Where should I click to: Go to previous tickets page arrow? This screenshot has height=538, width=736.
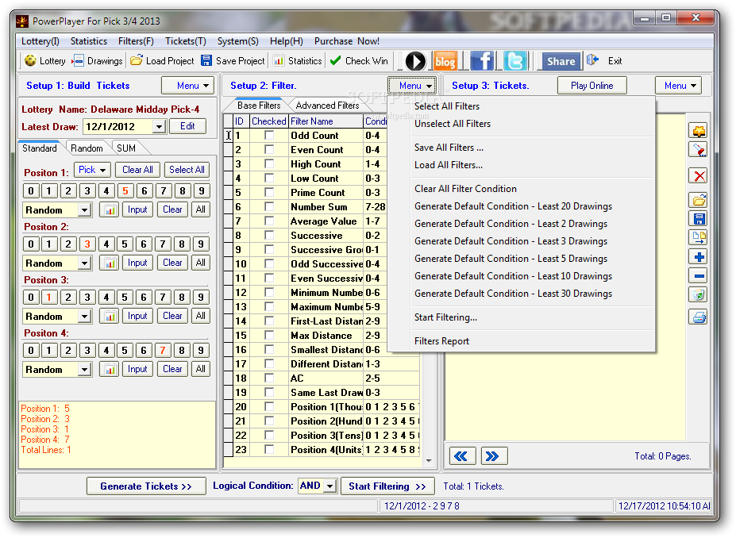pyautogui.click(x=462, y=456)
